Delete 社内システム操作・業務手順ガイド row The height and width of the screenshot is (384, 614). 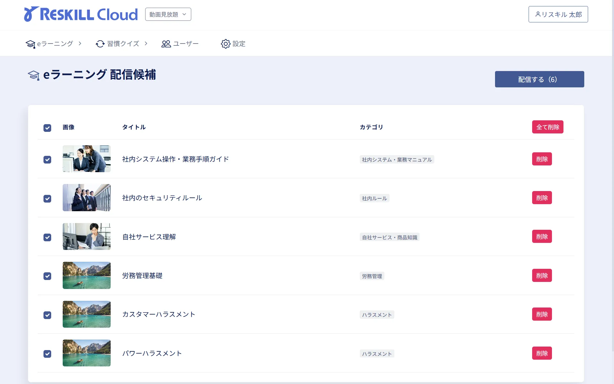[542, 159]
